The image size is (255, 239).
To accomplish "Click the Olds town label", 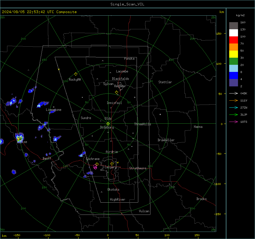I will tap(108, 119).
